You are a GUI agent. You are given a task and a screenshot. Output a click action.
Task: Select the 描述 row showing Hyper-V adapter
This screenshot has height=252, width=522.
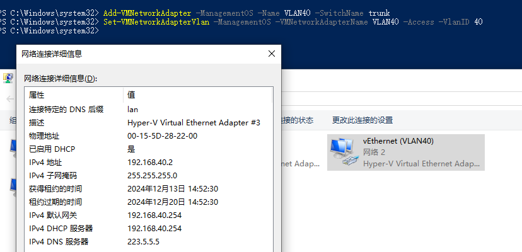coord(149,122)
